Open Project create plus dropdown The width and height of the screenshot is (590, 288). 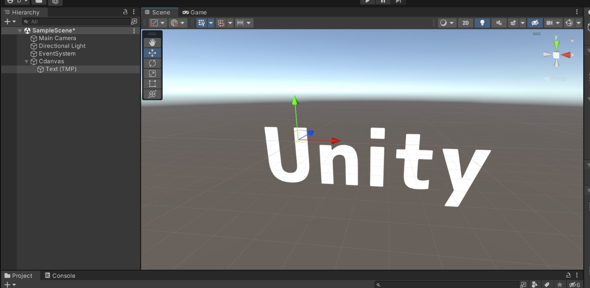tap(10, 285)
